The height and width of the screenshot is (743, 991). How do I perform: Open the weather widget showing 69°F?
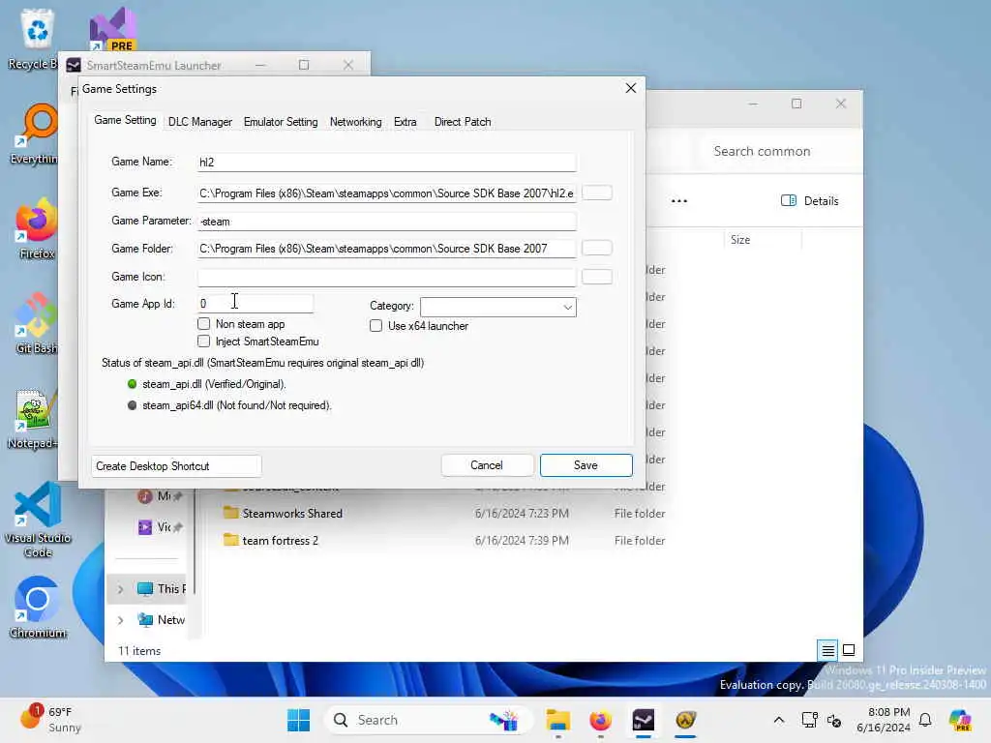[x=50, y=720]
